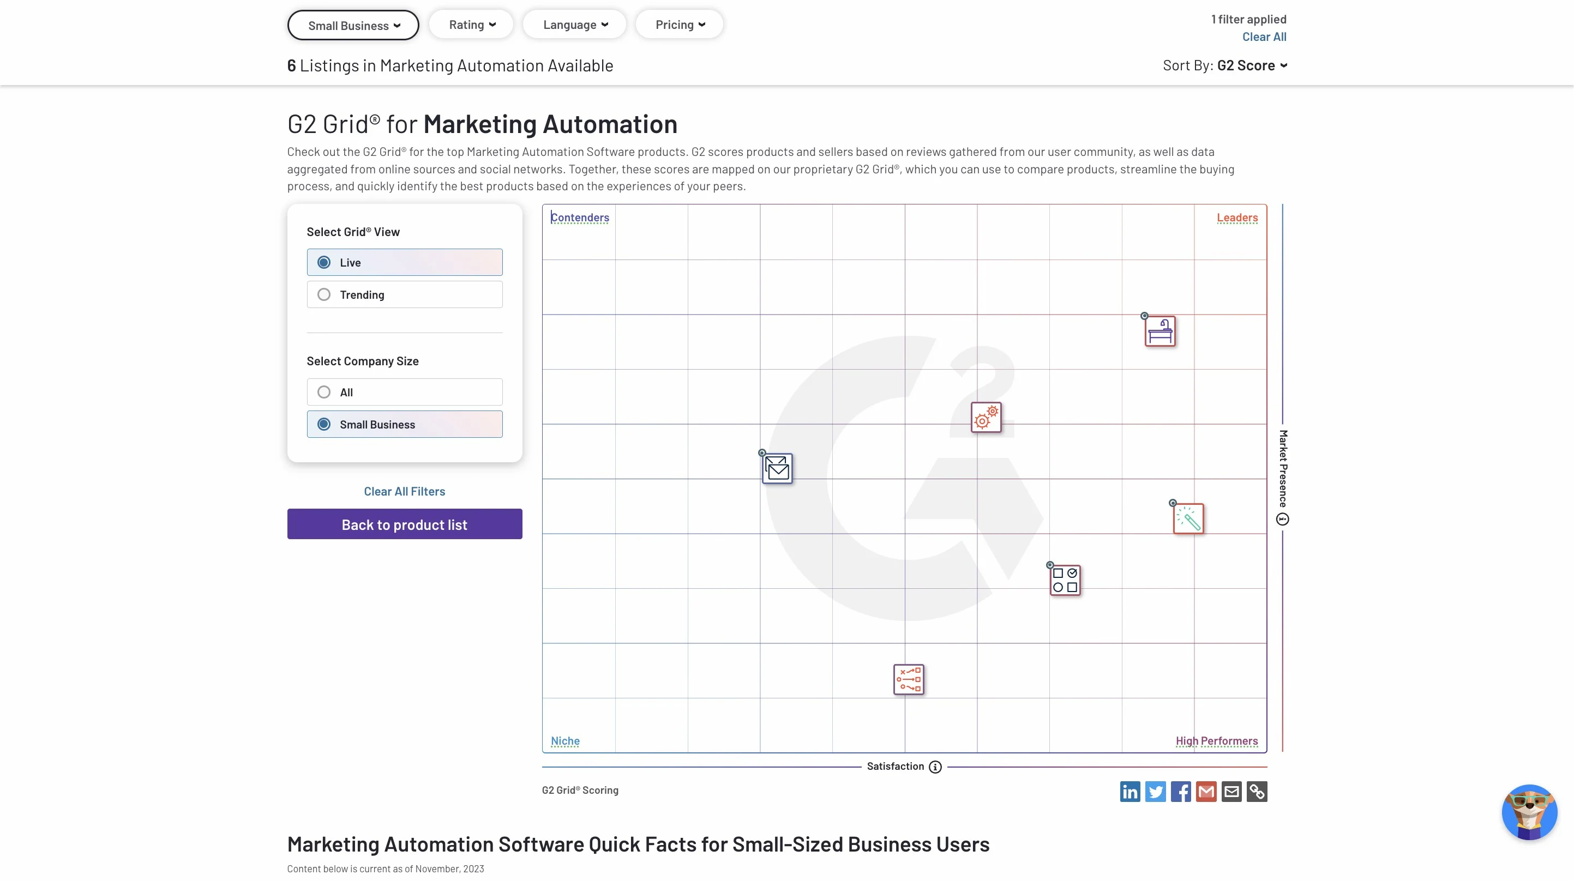Select the Trending grid view radio

click(405, 294)
